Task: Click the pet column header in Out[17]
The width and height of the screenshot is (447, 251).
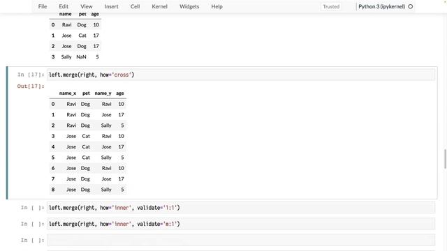Action: pyautogui.click(x=86, y=93)
